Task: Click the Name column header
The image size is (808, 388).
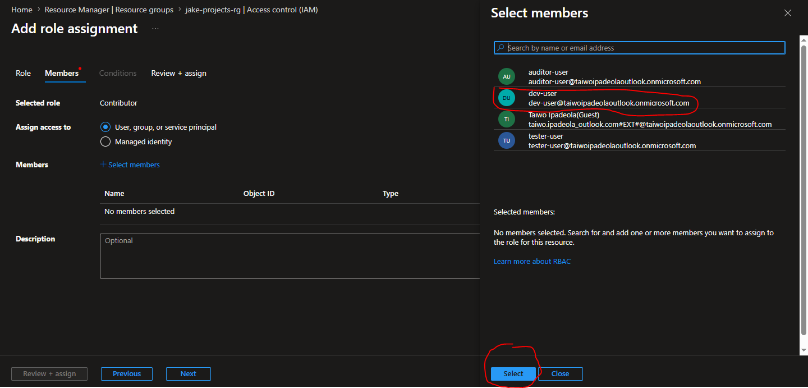Action: tap(114, 193)
